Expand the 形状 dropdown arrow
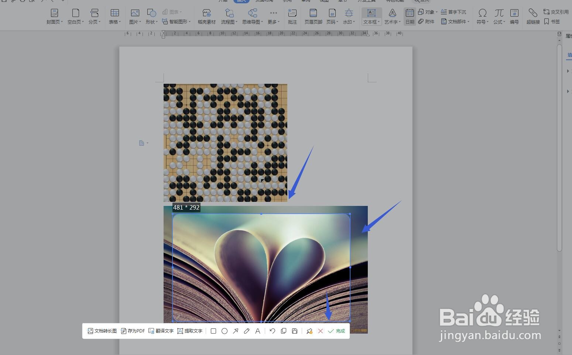572x355 pixels. click(157, 22)
